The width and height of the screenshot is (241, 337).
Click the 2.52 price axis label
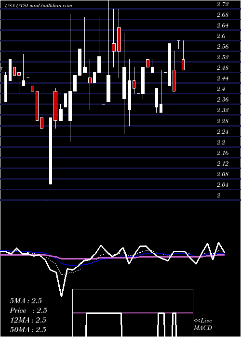[223, 57]
